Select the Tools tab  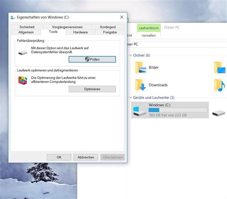(x=53, y=32)
